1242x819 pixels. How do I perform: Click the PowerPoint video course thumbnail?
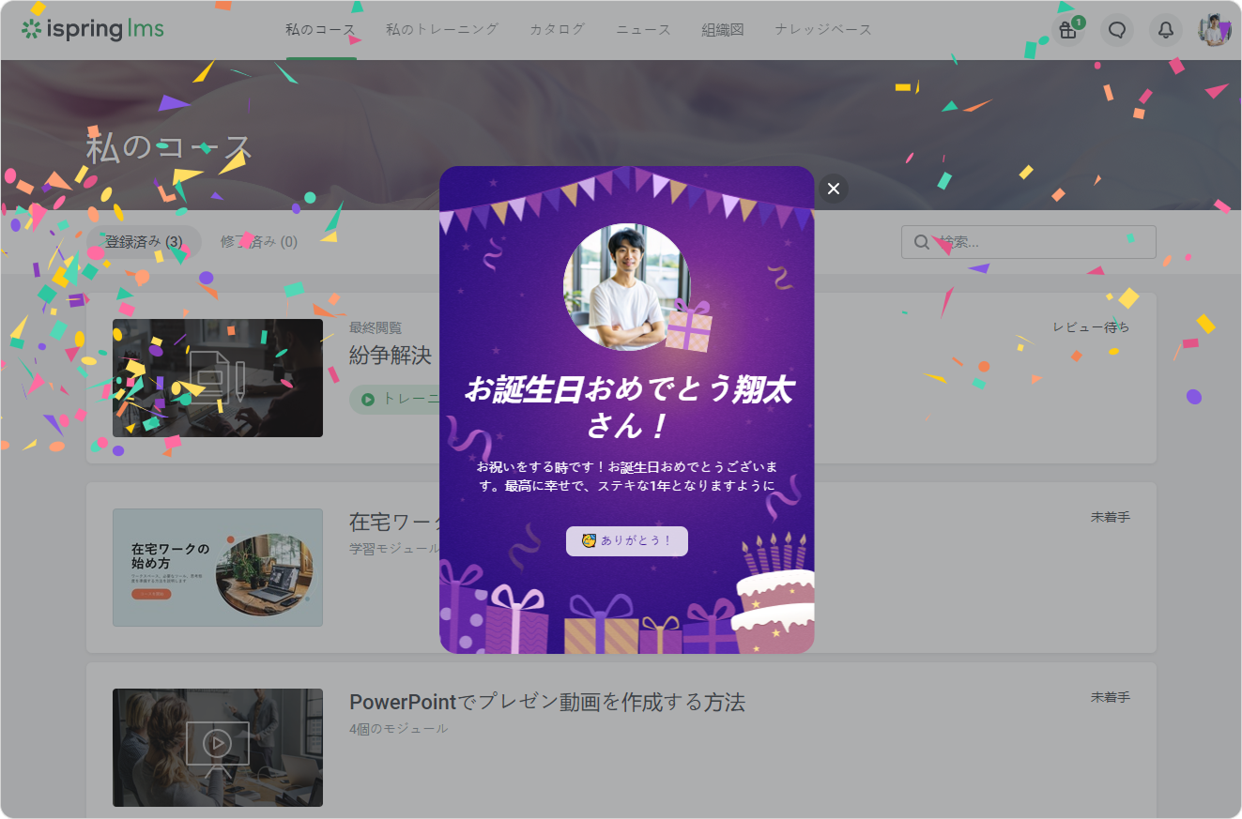[218, 748]
